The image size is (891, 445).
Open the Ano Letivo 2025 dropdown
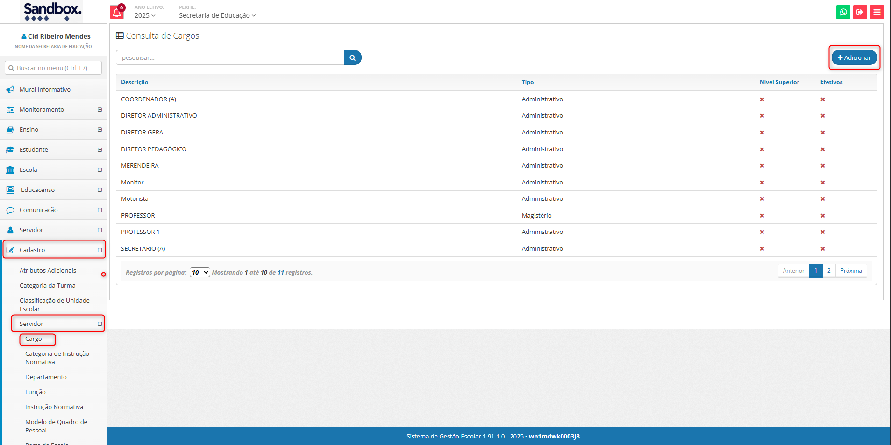click(145, 15)
